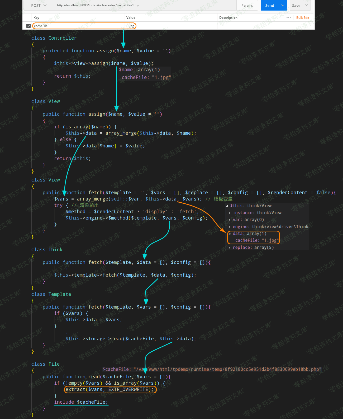The width and height of the screenshot is (343, 419).
Task: Expand the var array(0) node
Action: click(x=229, y=220)
